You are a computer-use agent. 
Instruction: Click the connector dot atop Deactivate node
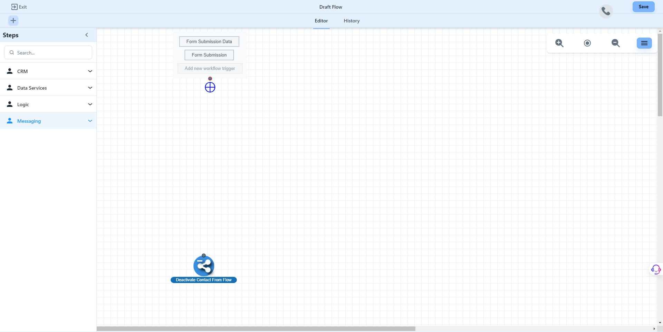204,255
